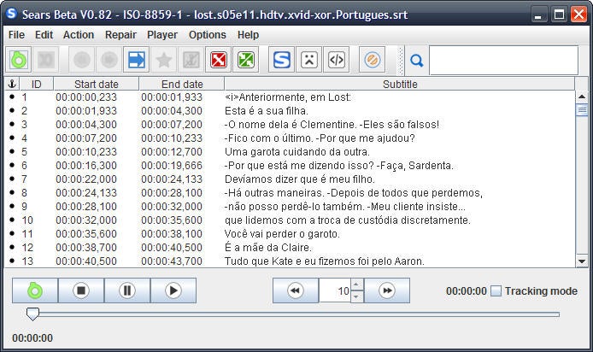Click the subtitle list scroll-down arrow
This screenshot has width=593, height=352.
(x=582, y=261)
